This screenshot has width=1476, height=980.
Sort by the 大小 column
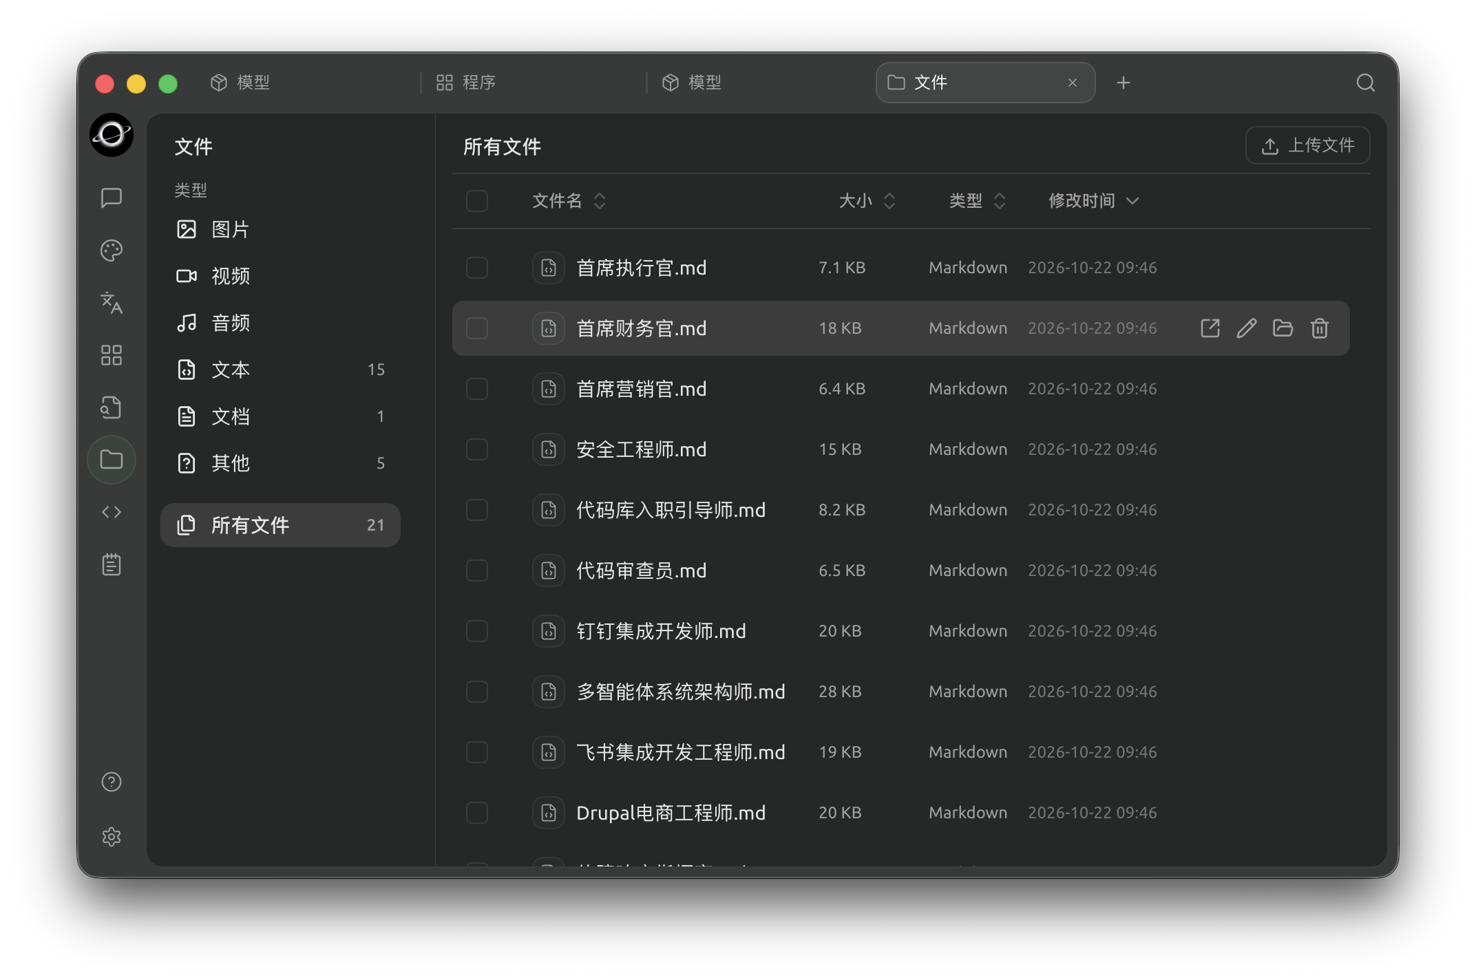coord(867,201)
